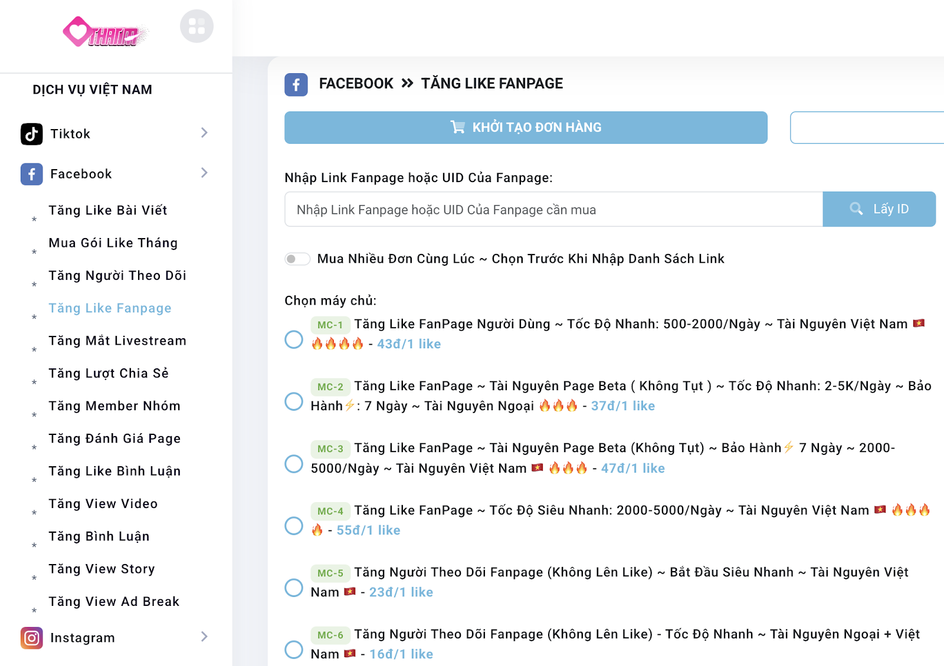
Task: Select MC-3 server radio button
Action: click(x=294, y=464)
